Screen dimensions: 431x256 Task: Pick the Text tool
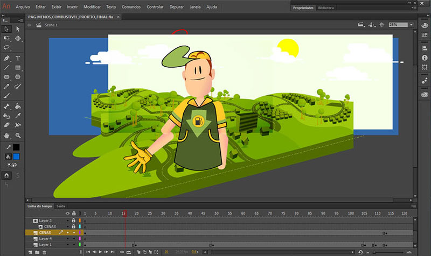coord(18,58)
